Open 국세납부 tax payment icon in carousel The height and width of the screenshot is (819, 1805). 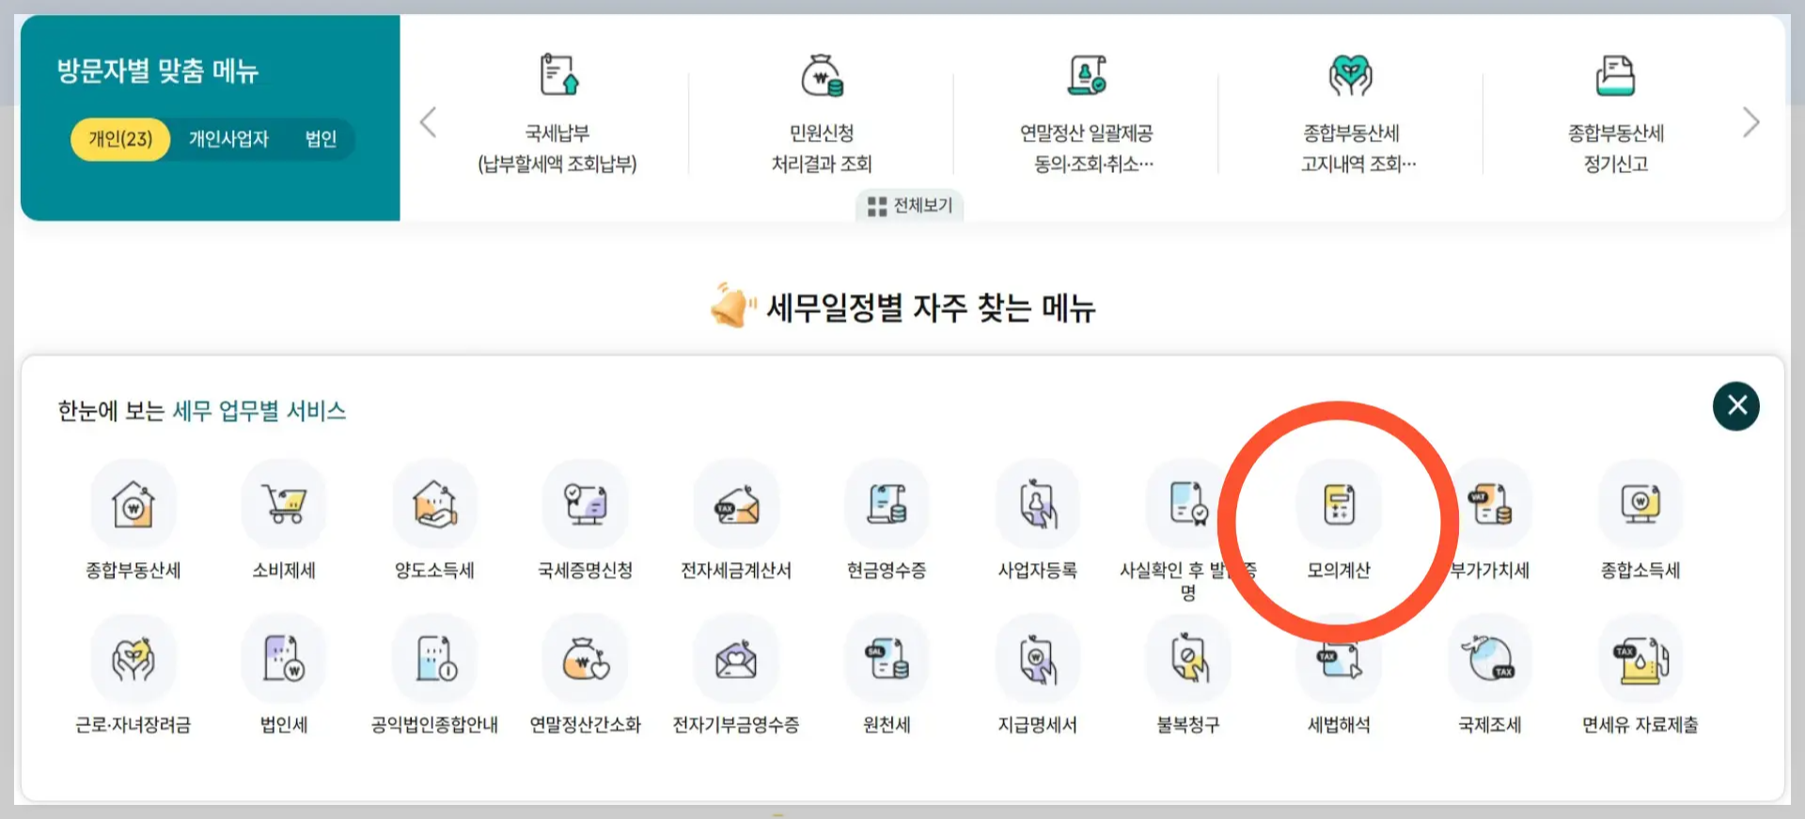coord(558,75)
